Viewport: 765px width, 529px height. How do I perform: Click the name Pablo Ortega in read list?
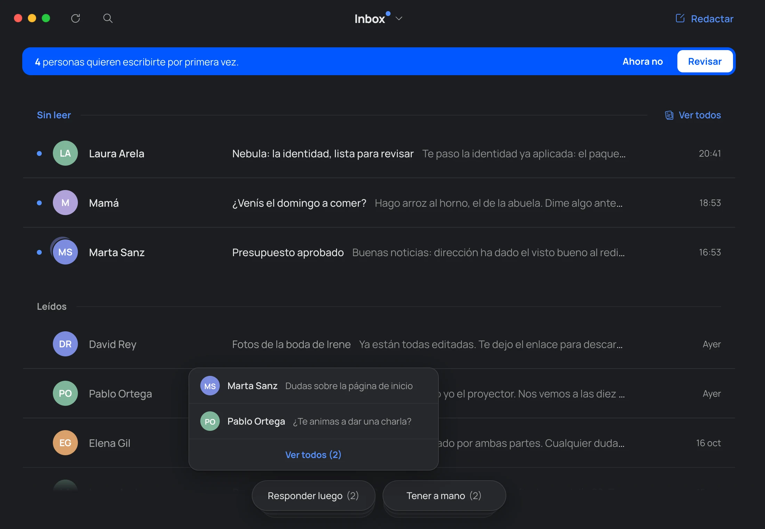[120, 394]
